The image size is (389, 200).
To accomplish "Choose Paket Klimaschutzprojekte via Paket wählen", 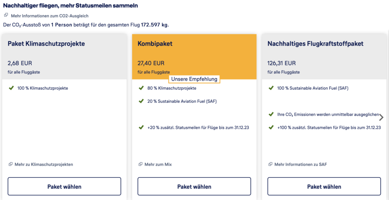I will tap(64, 186).
